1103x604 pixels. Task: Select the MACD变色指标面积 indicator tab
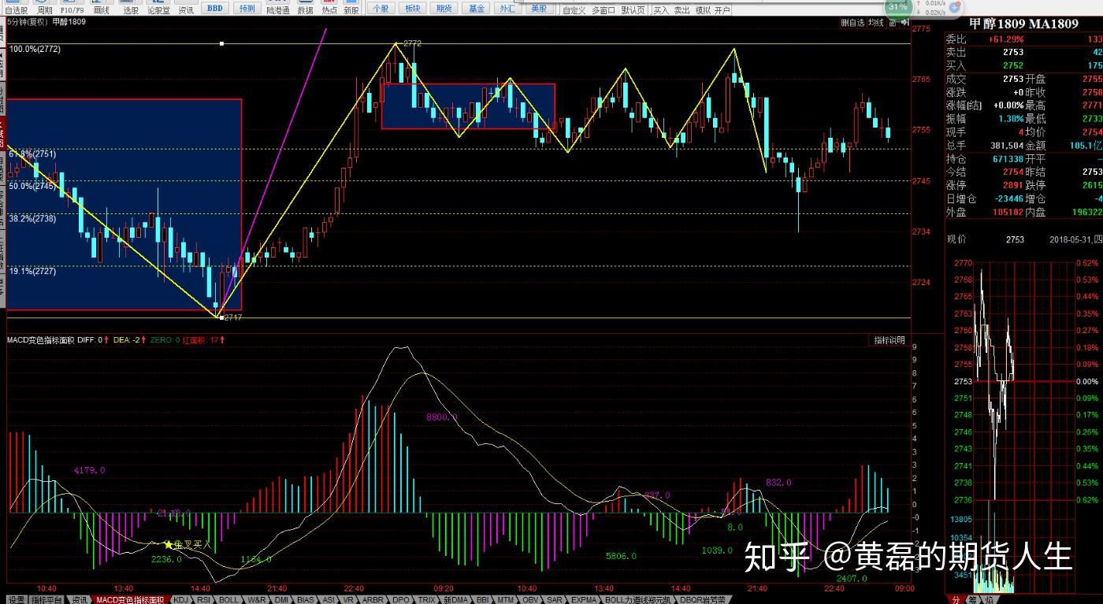(131, 598)
